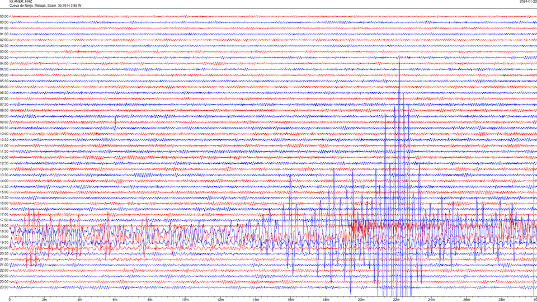537x302 pixels.
Task: Click the '23:00' time row label
Action: point(4,281)
